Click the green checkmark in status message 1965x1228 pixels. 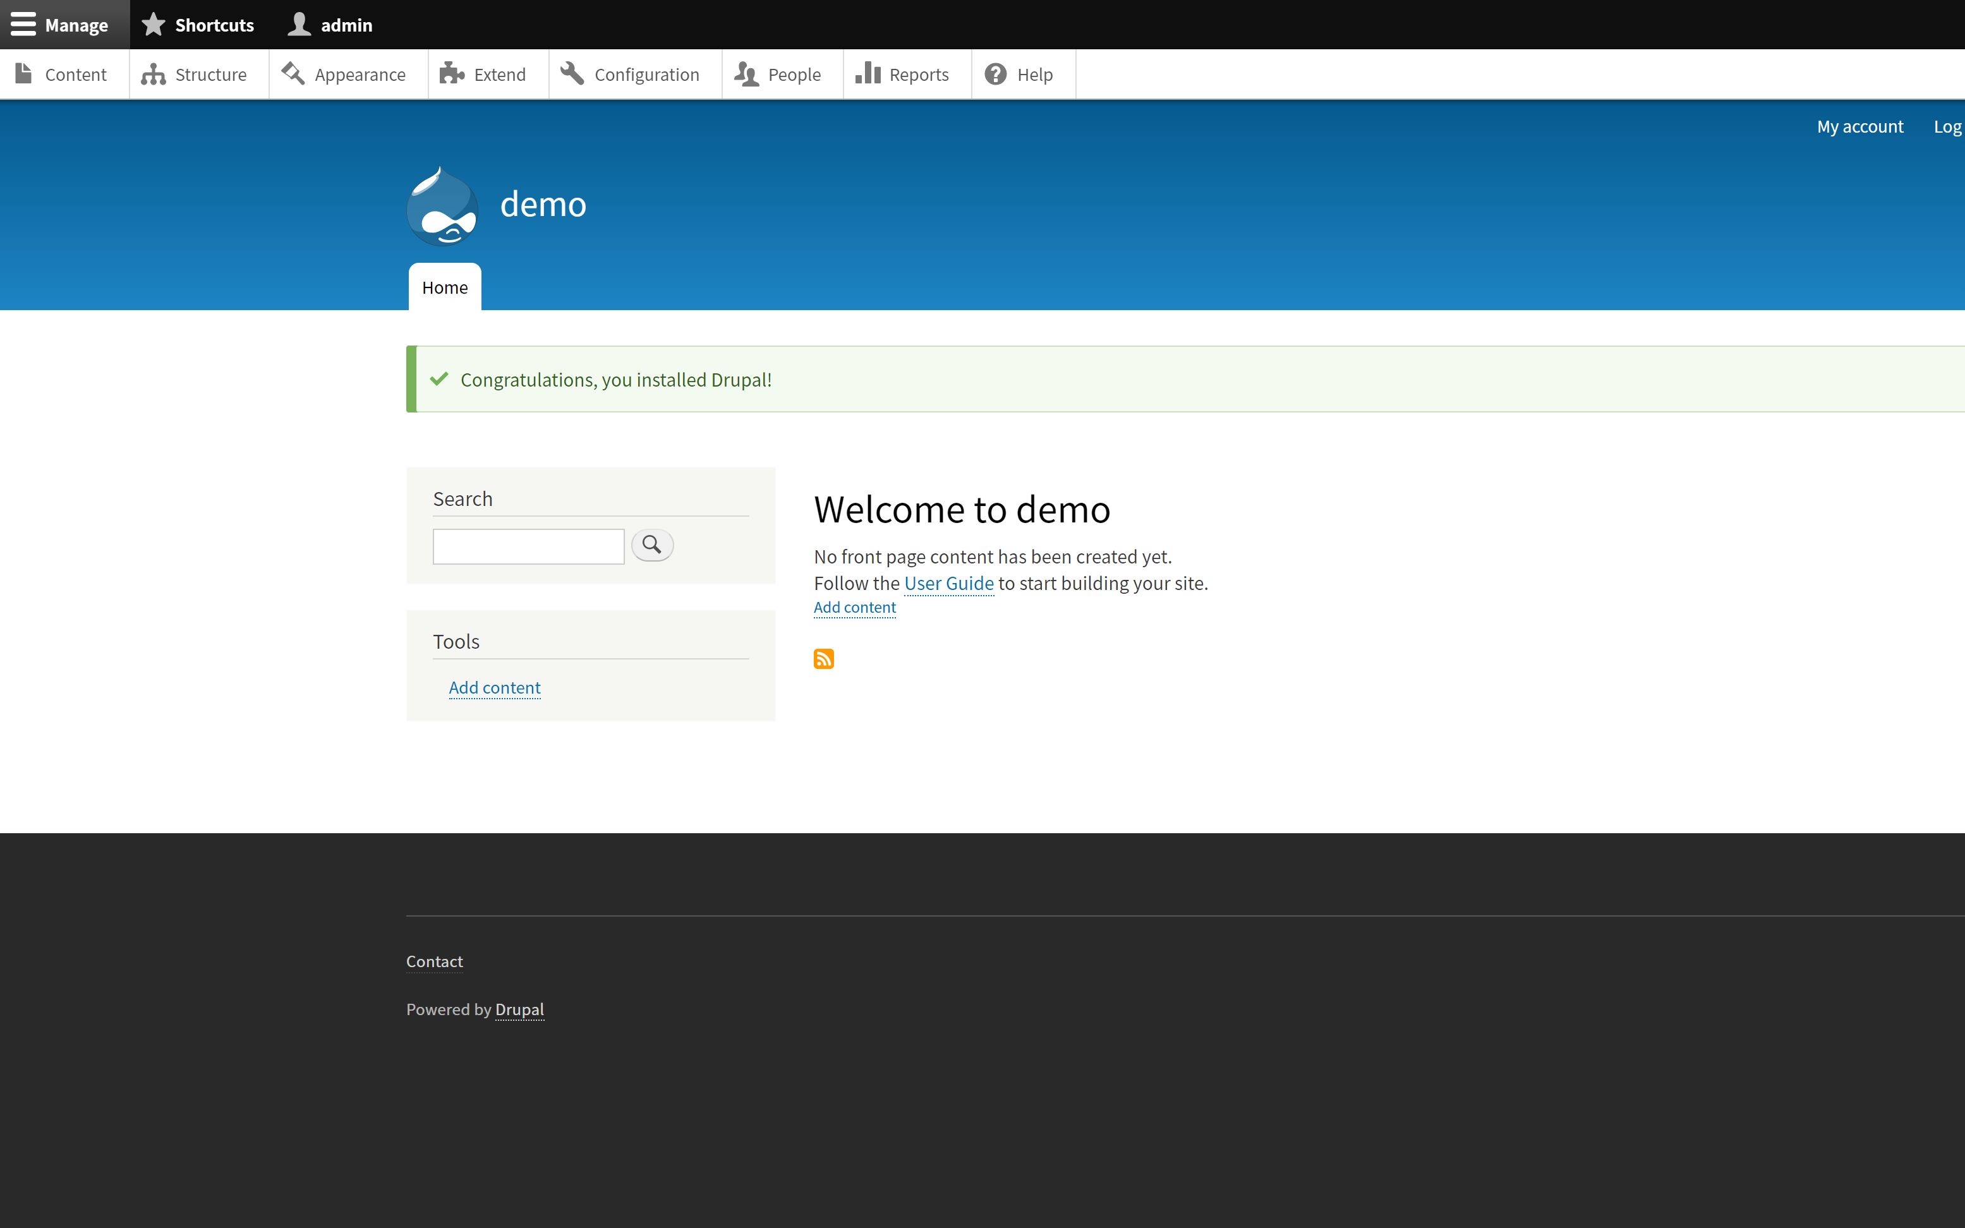click(x=440, y=378)
